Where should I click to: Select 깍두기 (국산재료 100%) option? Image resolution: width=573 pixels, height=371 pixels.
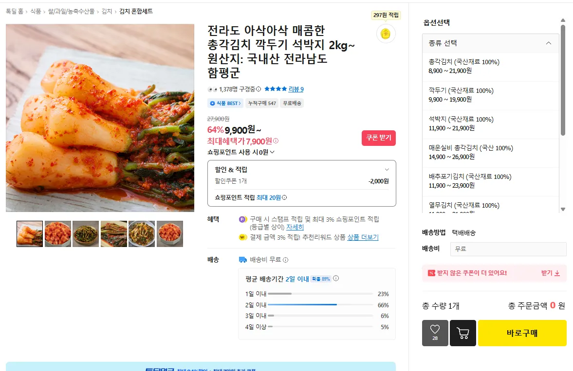pyautogui.click(x=490, y=95)
